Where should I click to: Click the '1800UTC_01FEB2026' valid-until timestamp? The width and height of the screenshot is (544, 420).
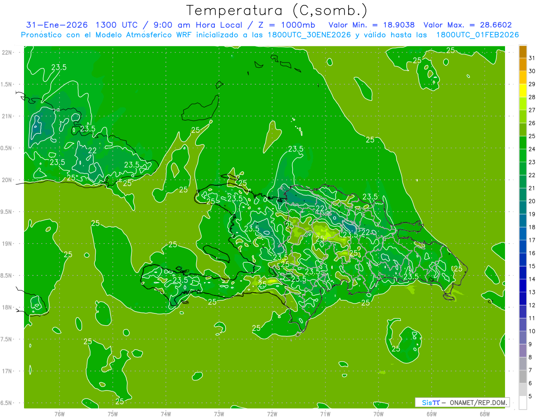click(x=477, y=35)
